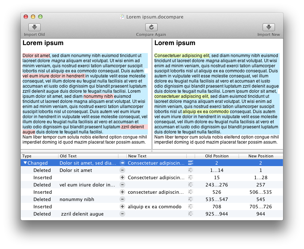Click the Import Old toolbar icon
Screen dimensions: 304x249
click(x=35, y=27)
